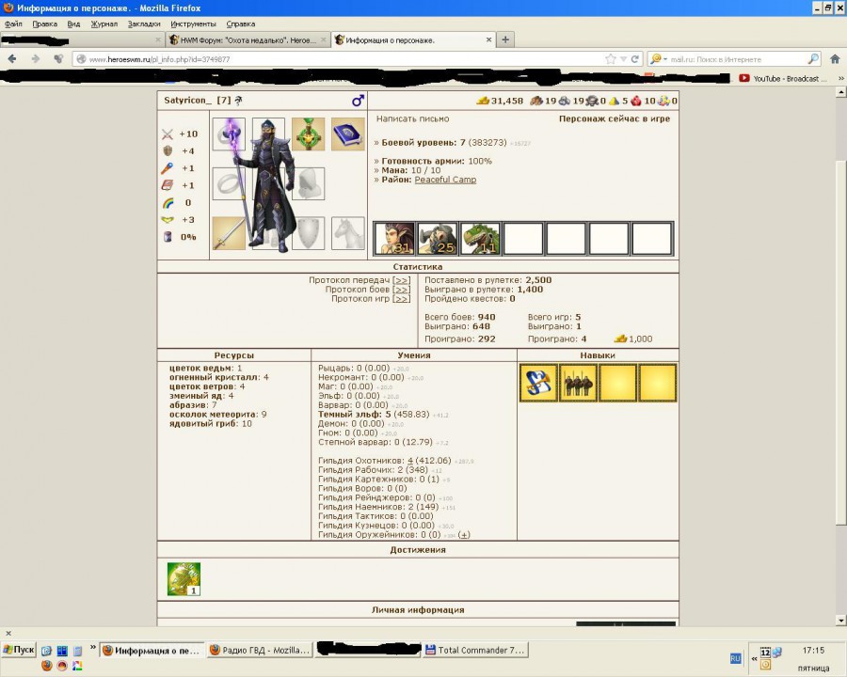Open the green amulet equipment slot
Image resolution: width=847 pixels, height=677 pixels.
tap(309, 134)
